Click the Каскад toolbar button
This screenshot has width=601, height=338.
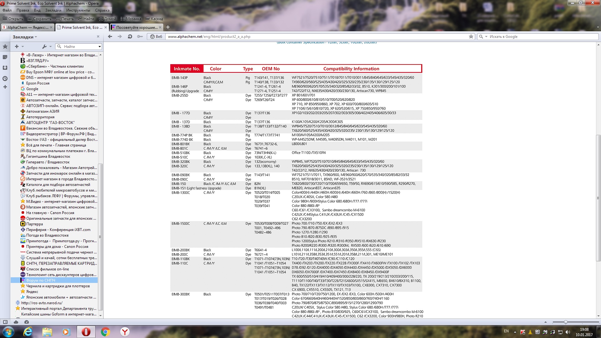pyautogui.click(x=154, y=19)
